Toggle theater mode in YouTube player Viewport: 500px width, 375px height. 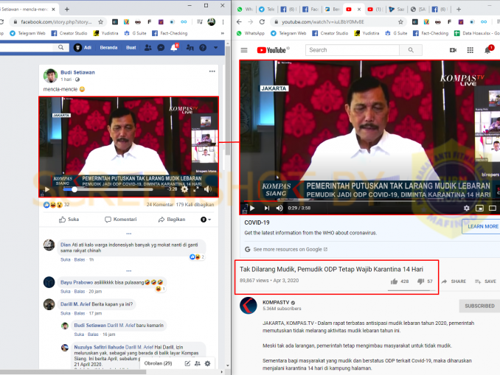493,208
